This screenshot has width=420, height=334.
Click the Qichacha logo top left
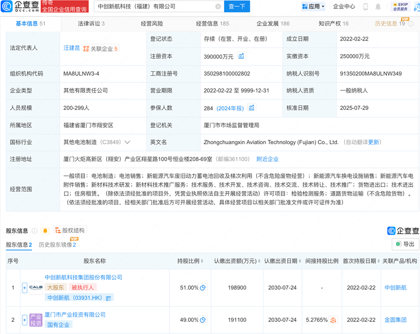(x=16, y=7)
